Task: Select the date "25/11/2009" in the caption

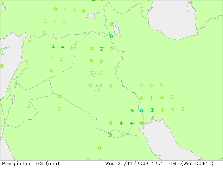Action: (133, 164)
